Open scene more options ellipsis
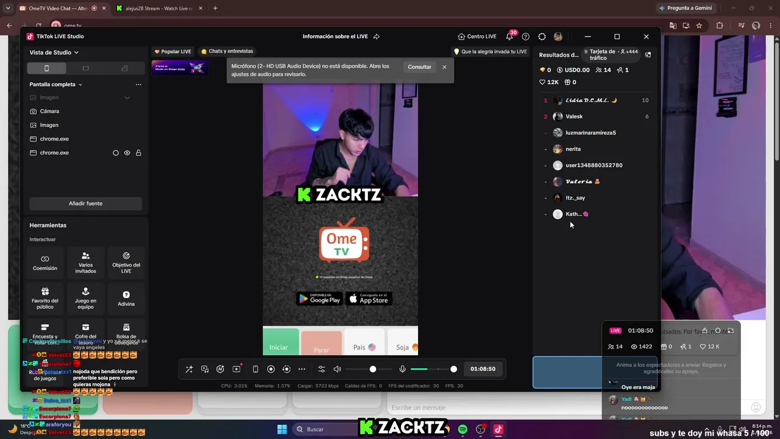This screenshot has width=780, height=439. tap(138, 84)
